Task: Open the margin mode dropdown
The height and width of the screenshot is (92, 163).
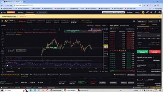Action: pyautogui.click(x=142, y=21)
